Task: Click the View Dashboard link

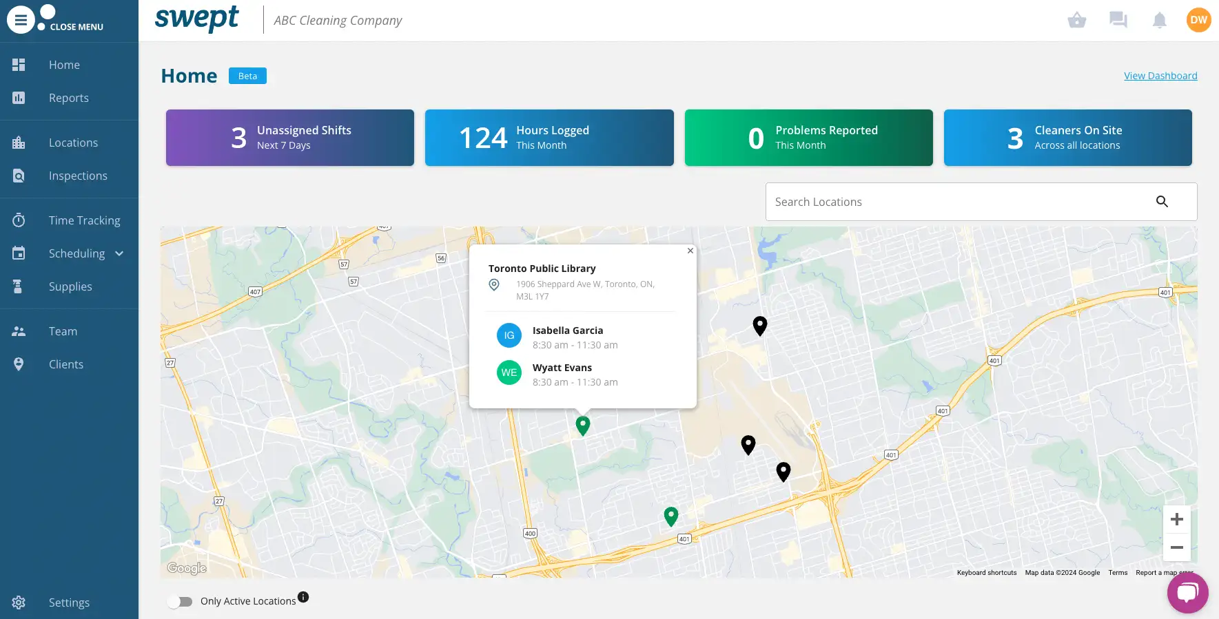Action: 1160,76
